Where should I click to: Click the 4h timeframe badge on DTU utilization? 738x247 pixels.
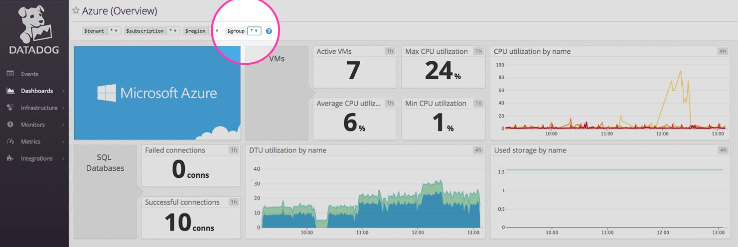click(478, 150)
